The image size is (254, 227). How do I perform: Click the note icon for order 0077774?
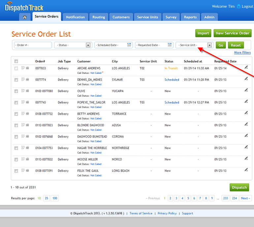coord(23,80)
